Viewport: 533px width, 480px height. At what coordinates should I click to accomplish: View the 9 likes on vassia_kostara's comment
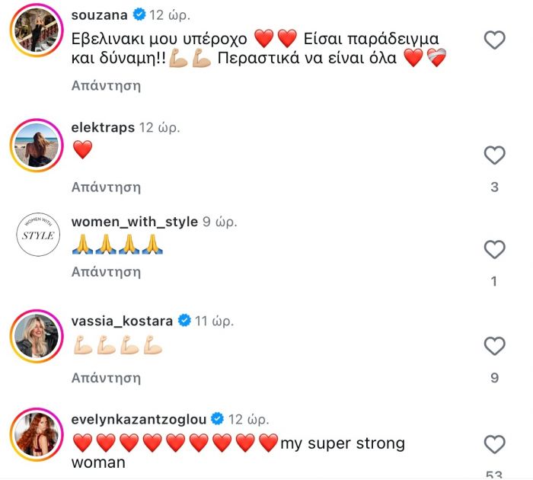pyautogui.click(x=495, y=376)
